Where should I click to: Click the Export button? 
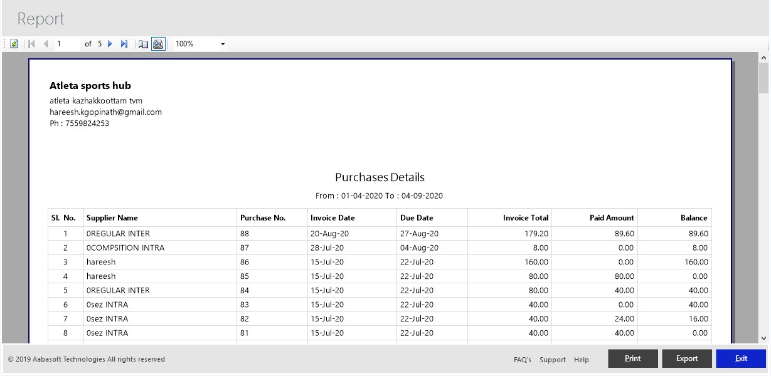pos(687,358)
